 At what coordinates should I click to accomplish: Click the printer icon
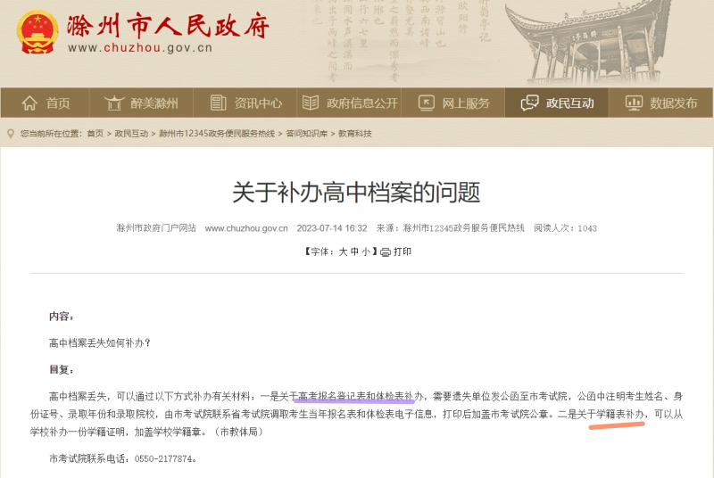coord(386,252)
